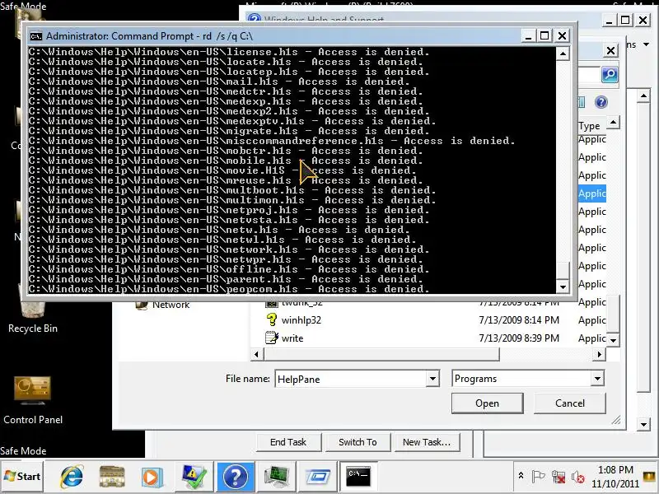Expand the Options dropdown arrow in Help window
Viewport: 659px width, 494px height.
647,44
